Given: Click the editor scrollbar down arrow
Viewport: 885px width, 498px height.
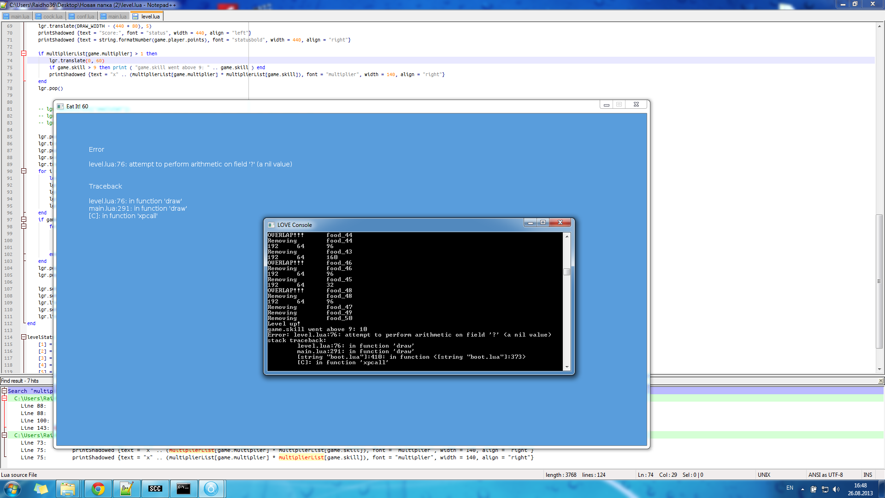Looking at the screenshot, I should pos(879,369).
